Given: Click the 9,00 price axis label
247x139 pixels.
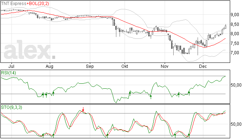Looking at the screenshot, I should (235, 15).
